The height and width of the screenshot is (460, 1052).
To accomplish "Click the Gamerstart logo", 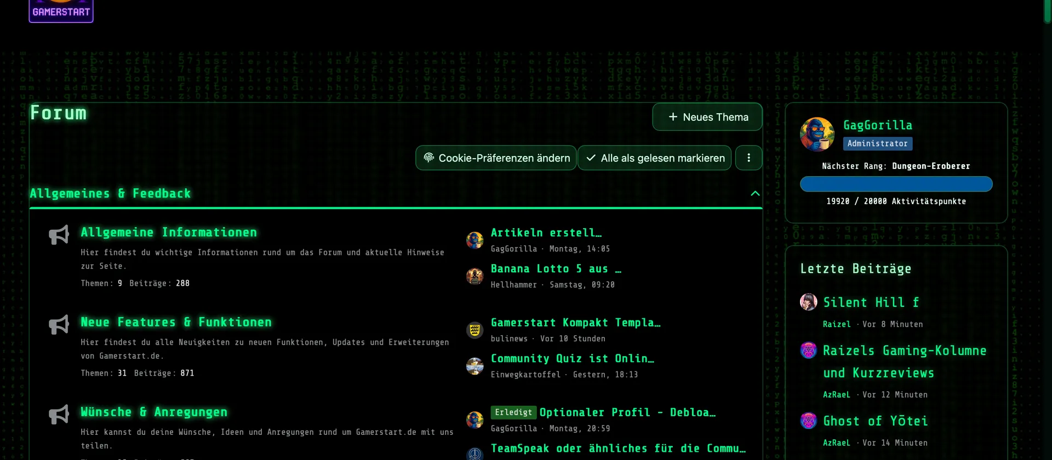I will 61,11.
